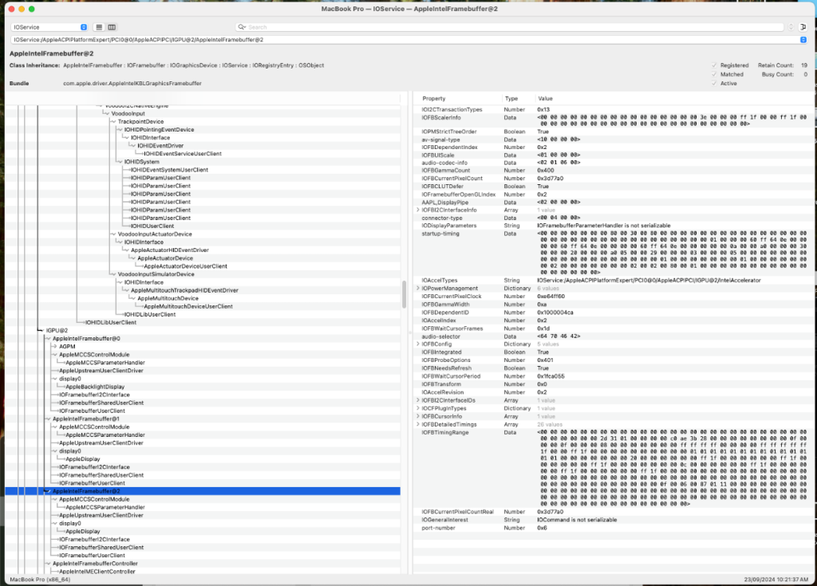Toggle the Active checkmark
This screenshot has height=586, width=817.
click(x=714, y=83)
